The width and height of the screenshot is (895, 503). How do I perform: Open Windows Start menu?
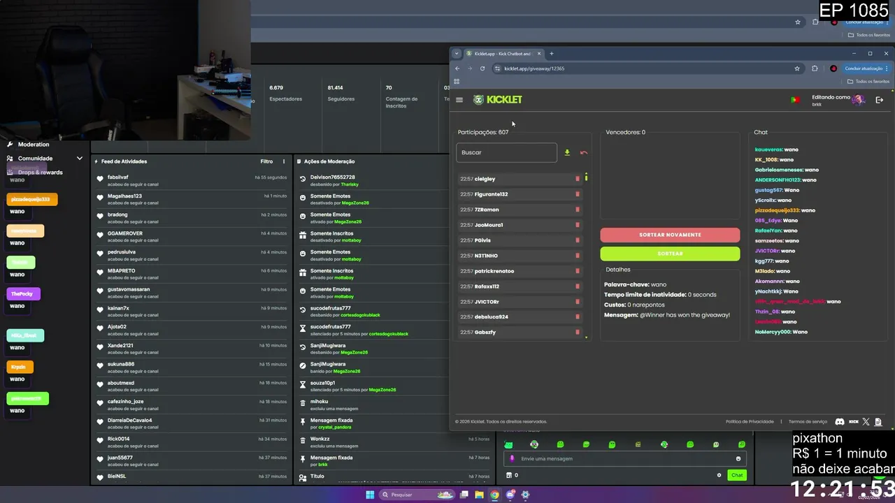click(x=370, y=495)
